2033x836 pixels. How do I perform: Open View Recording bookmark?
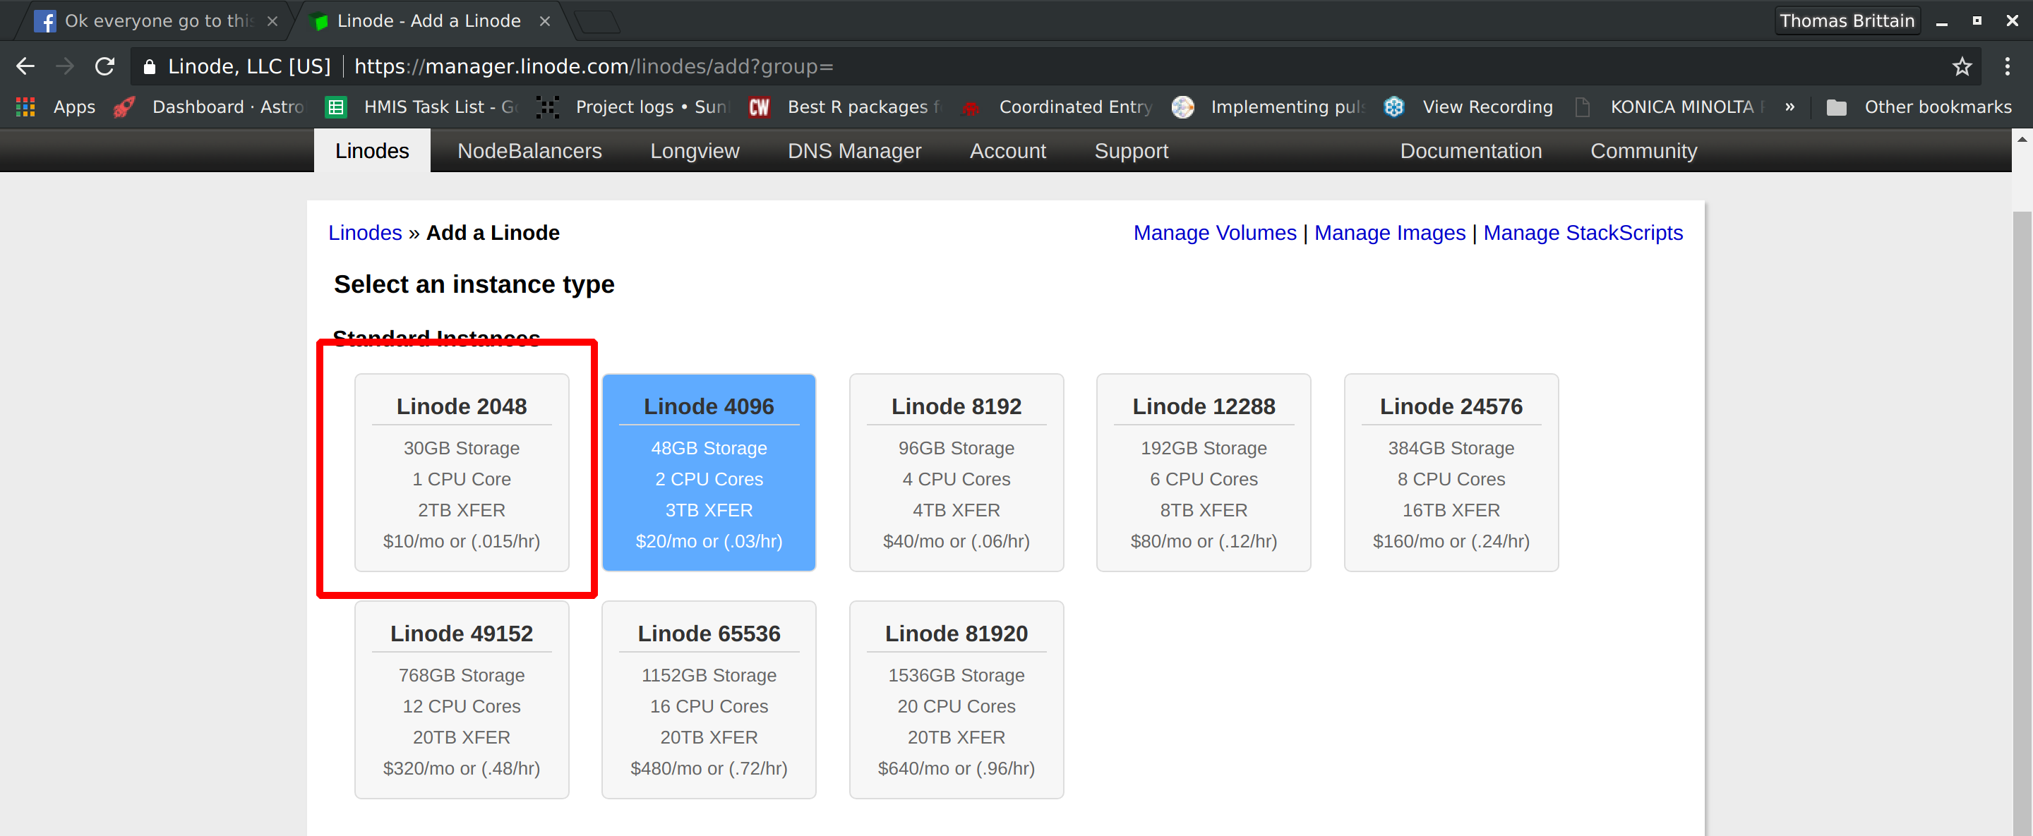1470,107
